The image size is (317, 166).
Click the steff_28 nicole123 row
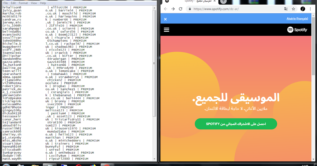pos(44,50)
